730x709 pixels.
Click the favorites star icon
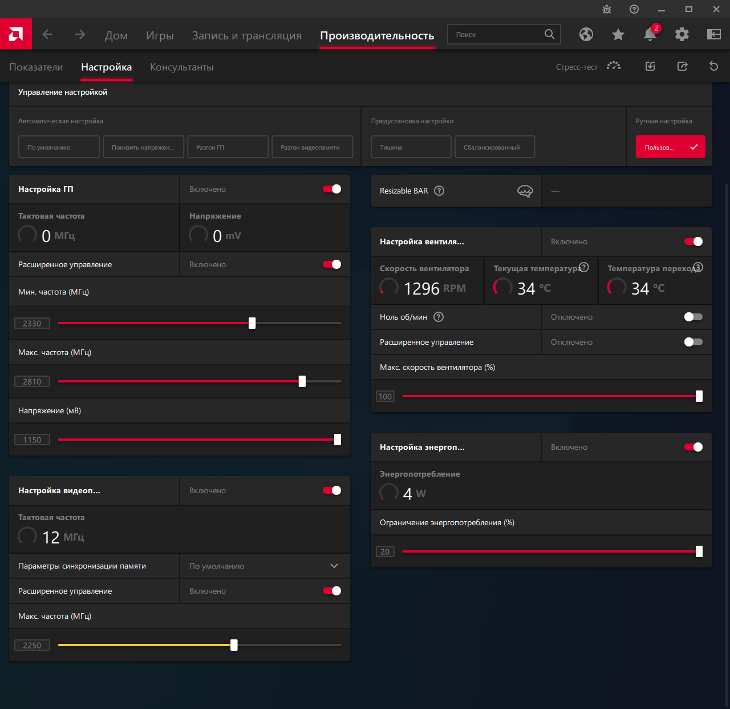618,35
